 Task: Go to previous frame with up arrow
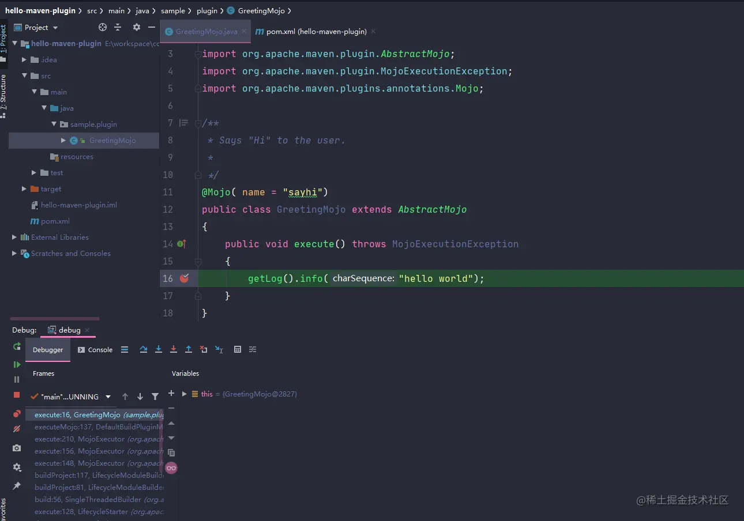point(125,397)
